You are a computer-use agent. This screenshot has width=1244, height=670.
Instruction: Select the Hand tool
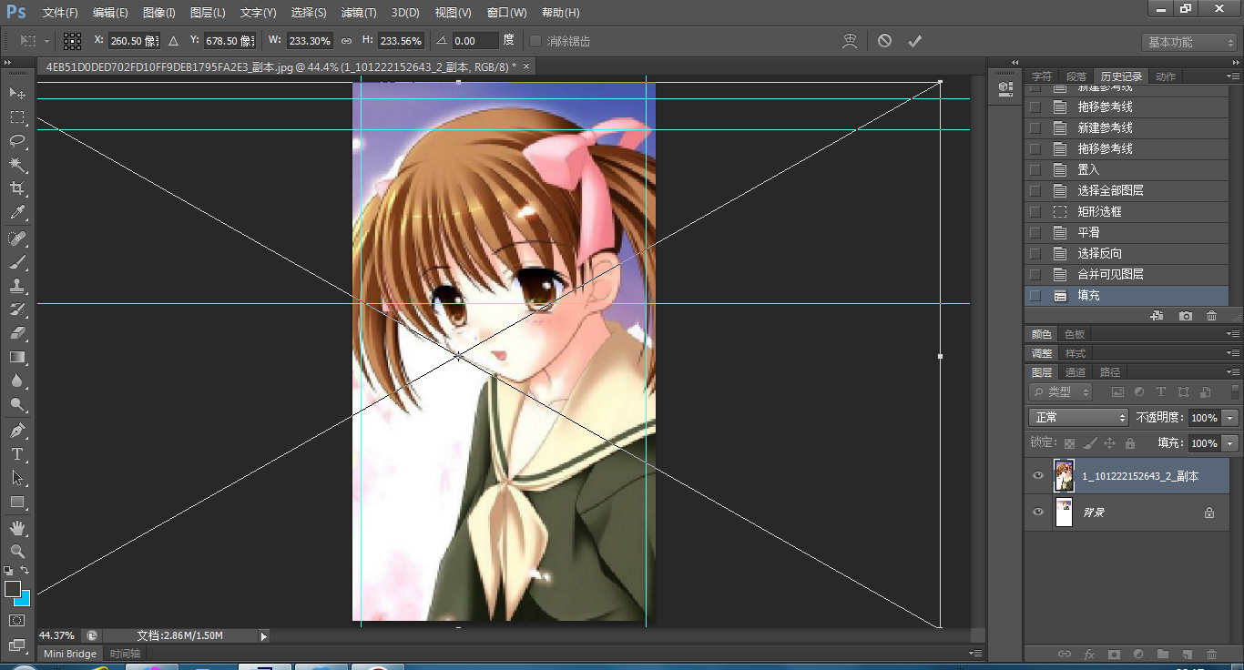pos(17,527)
